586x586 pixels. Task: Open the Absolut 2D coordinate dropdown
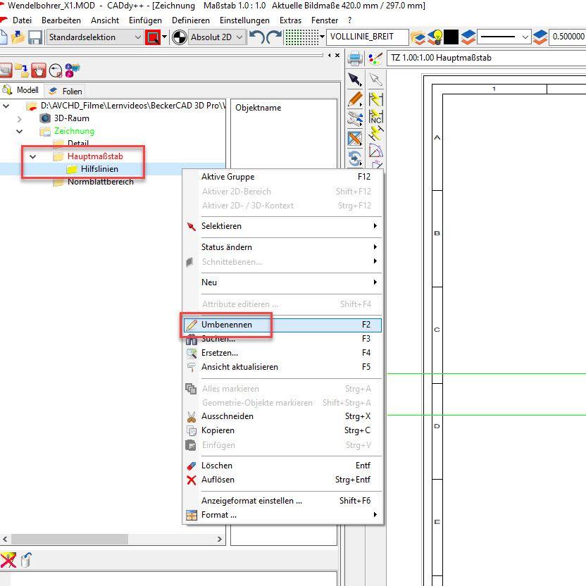(x=217, y=37)
